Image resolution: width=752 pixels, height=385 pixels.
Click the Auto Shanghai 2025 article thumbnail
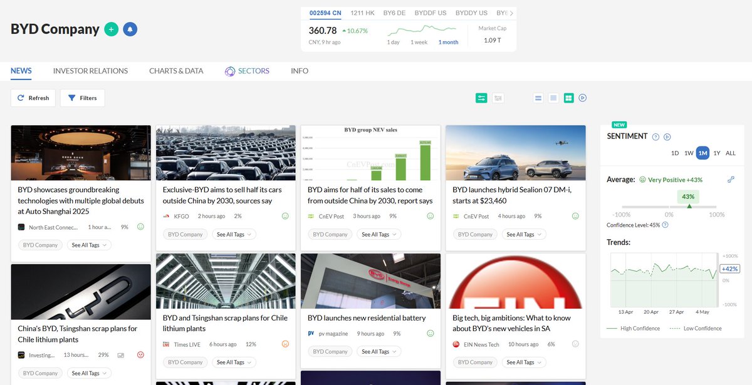coord(80,151)
